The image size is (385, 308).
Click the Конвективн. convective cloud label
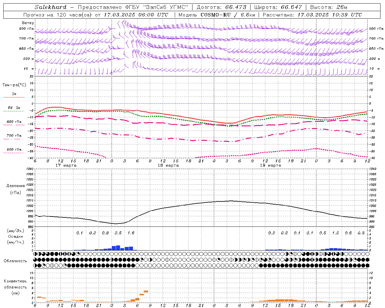(x=15, y=281)
